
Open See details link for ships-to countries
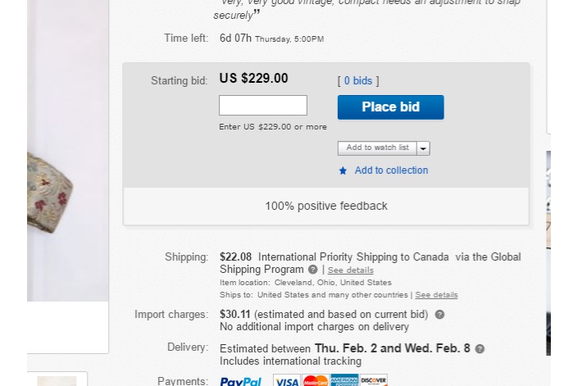click(x=436, y=295)
